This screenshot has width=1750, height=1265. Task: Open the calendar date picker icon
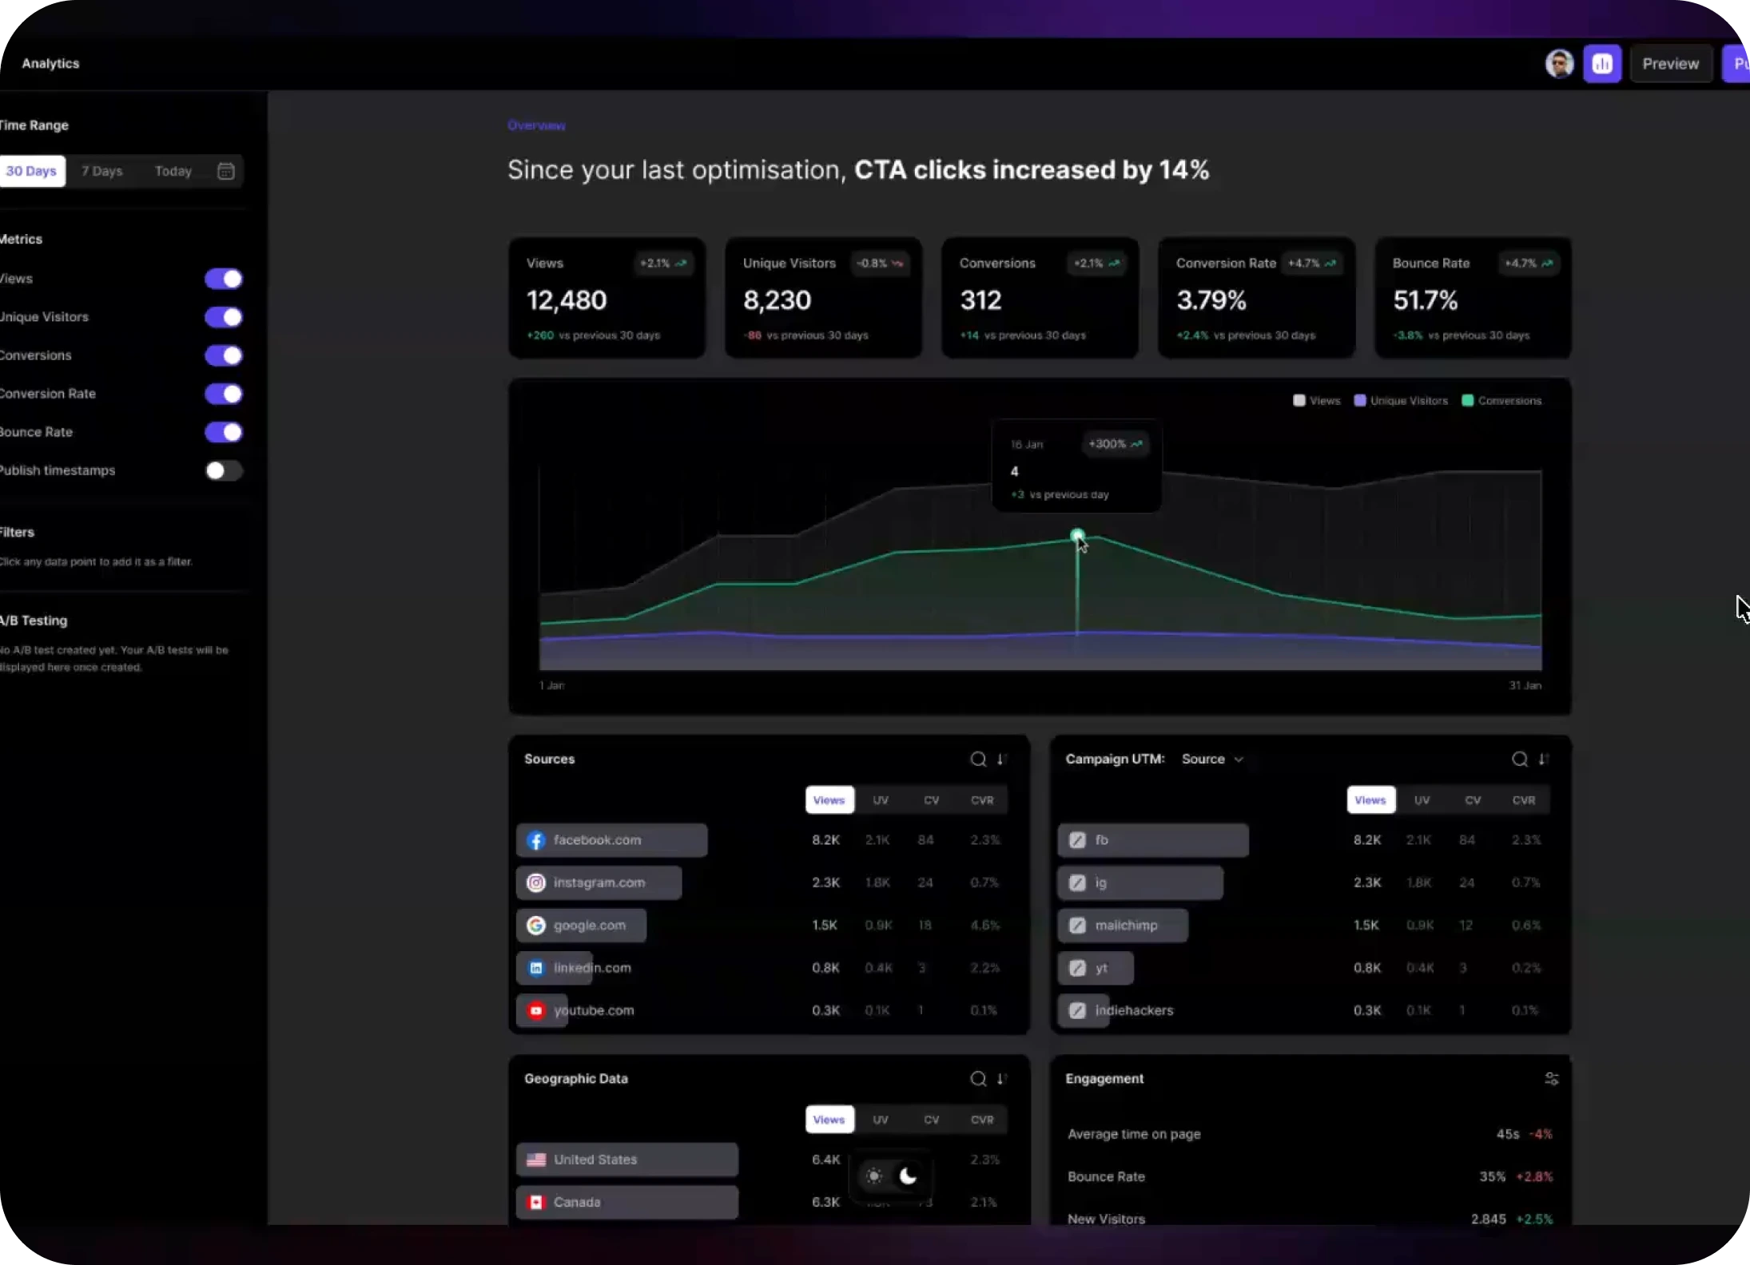226,171
